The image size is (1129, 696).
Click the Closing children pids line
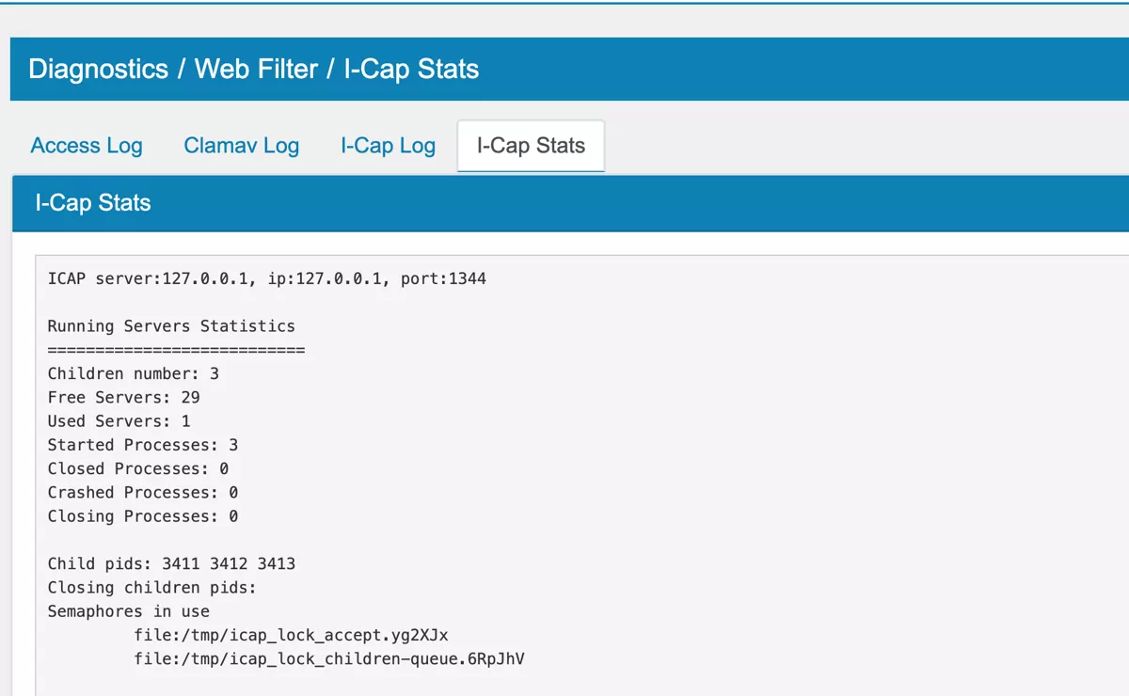tap(153, 587)
